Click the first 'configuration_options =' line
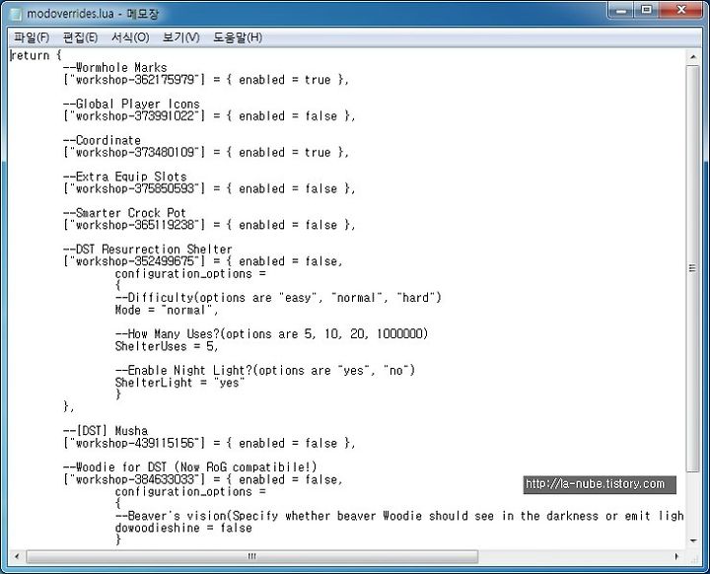 190,273
